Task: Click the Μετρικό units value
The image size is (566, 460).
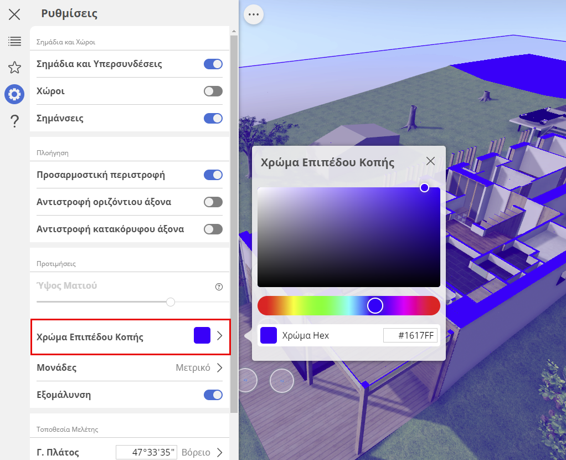Action: 193,368
